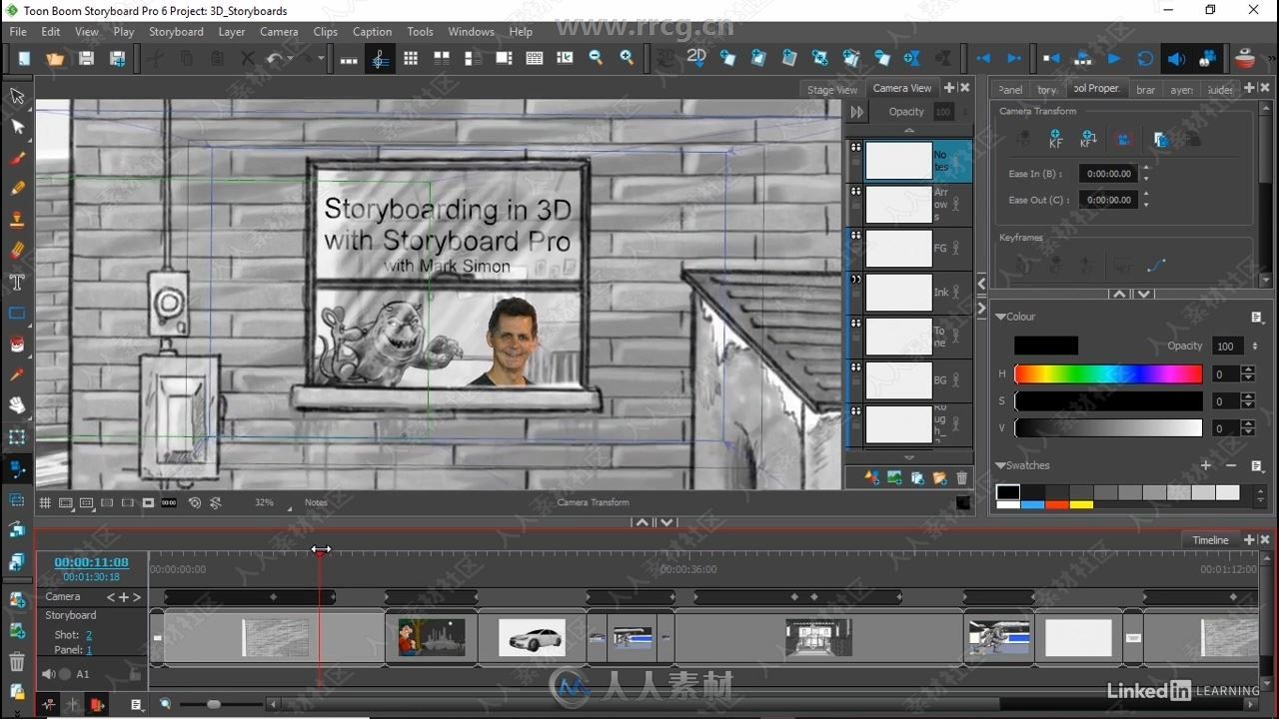The height and width of the screenshot is (719, 1279).
Task: Expand layer panel with double arrow button
Action: [856, 112]
